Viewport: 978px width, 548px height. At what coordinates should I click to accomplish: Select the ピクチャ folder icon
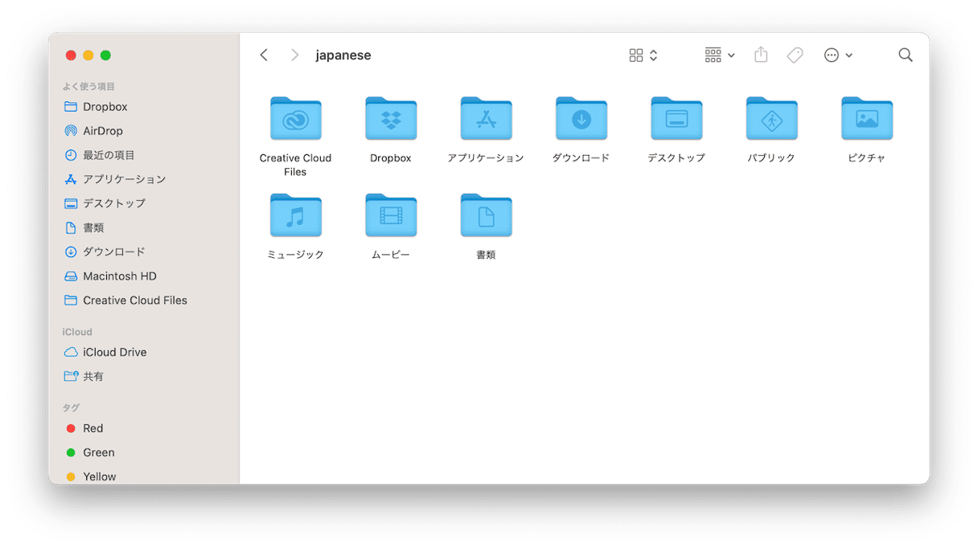[x=866, y=118]
